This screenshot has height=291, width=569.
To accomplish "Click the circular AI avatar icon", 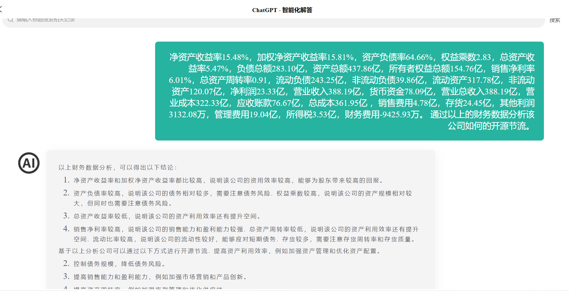I will [29, 163].
